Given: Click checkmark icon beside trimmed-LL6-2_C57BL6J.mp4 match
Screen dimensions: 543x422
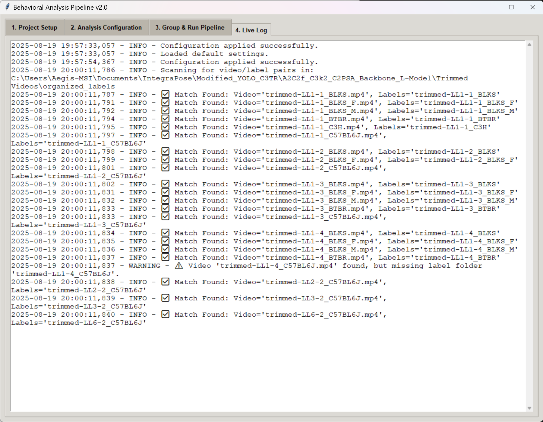Looking at the screenshot, I should (165, 315).
